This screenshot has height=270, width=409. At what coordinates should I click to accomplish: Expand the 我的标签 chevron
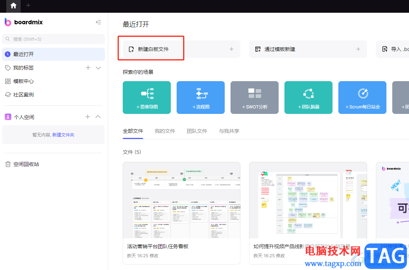click(x=98, y=68)
